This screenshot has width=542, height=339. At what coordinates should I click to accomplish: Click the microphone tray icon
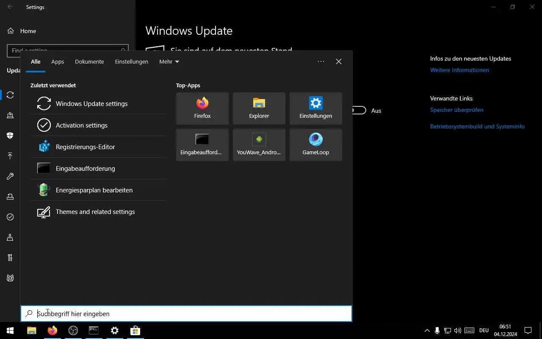tap(437, 331)
